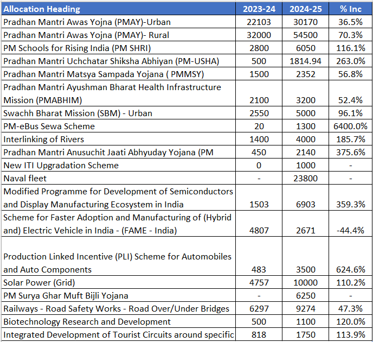Select the 1000 cell for New ITI Upgradation
373x342 pixels.
(x=305, y=165)
